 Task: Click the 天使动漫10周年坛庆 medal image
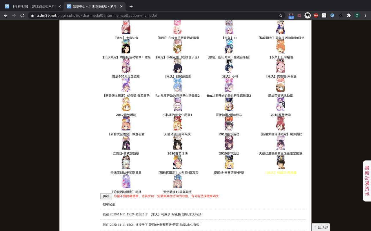[x=177, y=181]
